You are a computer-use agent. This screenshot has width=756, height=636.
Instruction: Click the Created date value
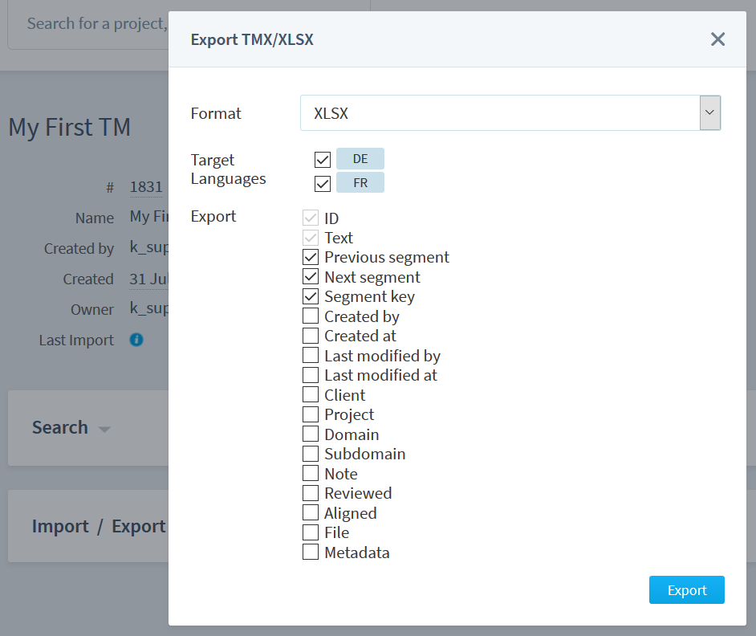coord(148,279)
